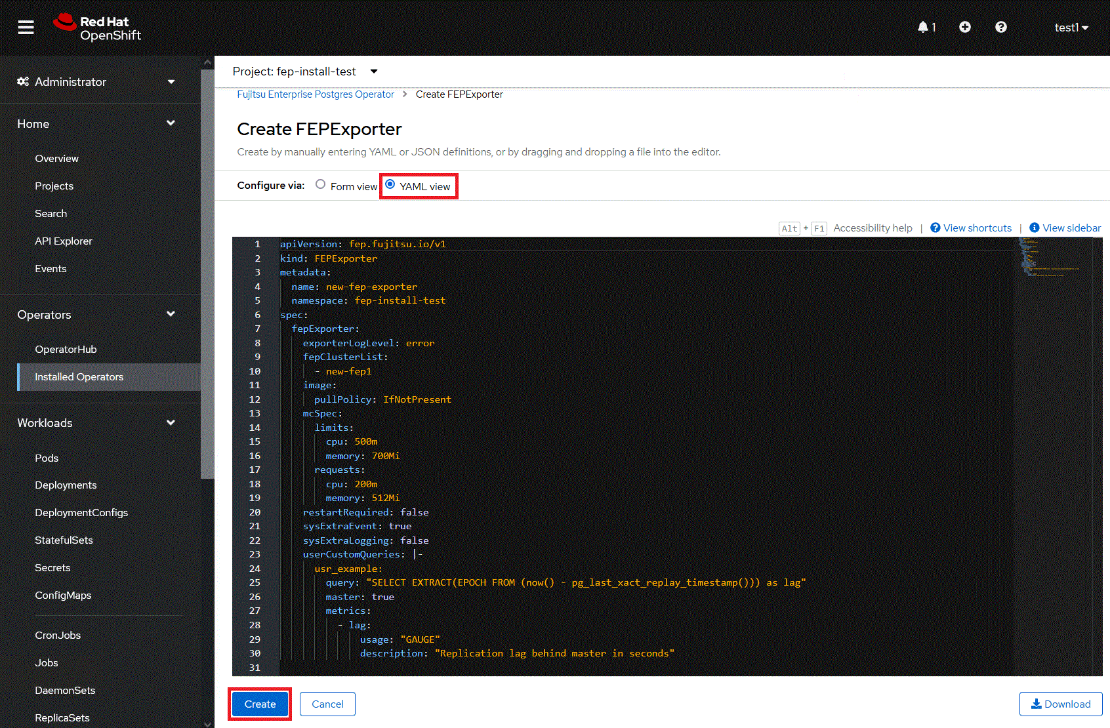Click the Administrator perspective gear icon
Screen dimensions: 1110x728
pyautogui.click(x=23, y=82)
